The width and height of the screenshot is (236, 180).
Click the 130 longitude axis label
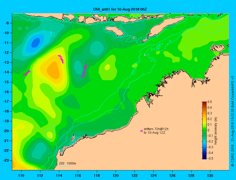point(210,176)
